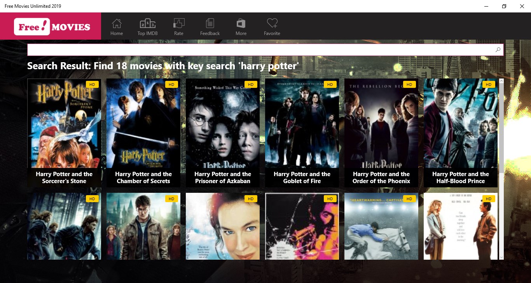
Task: Click the HD badge on Order of the Phoenix poster
Action: click(409, 84)
